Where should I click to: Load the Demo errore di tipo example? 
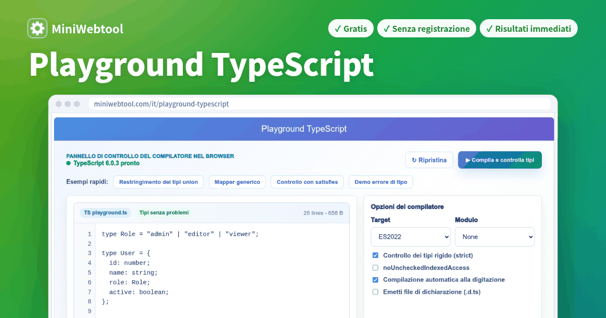381,182
